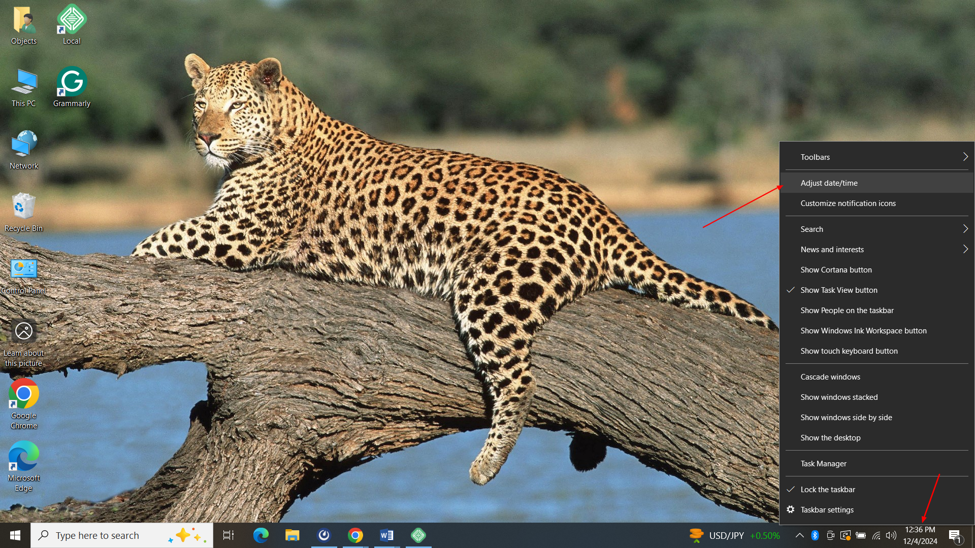Click the Bluetooth tray icon
This screenshot has height=548, width=975.
[815, 535]
